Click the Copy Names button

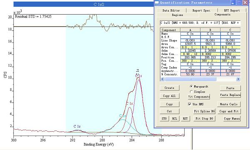point(232,119)
